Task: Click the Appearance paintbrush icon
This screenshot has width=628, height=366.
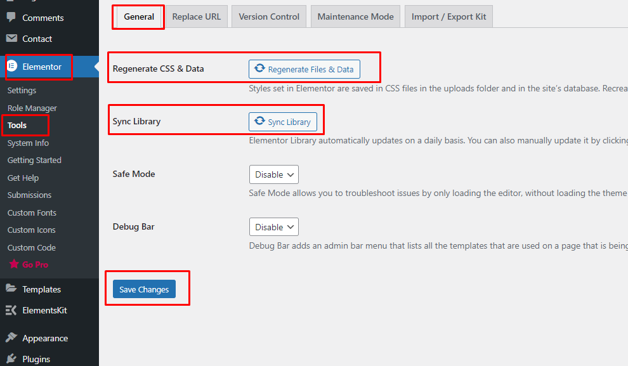Action: coord(11,337)
